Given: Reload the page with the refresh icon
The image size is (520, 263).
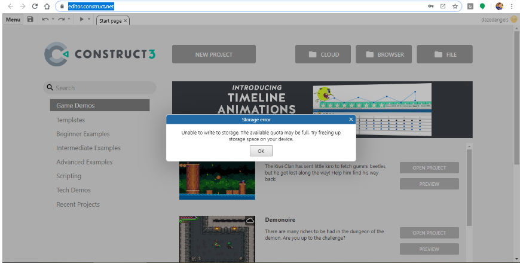Looking at the screenshot, I should click(35, 7).
